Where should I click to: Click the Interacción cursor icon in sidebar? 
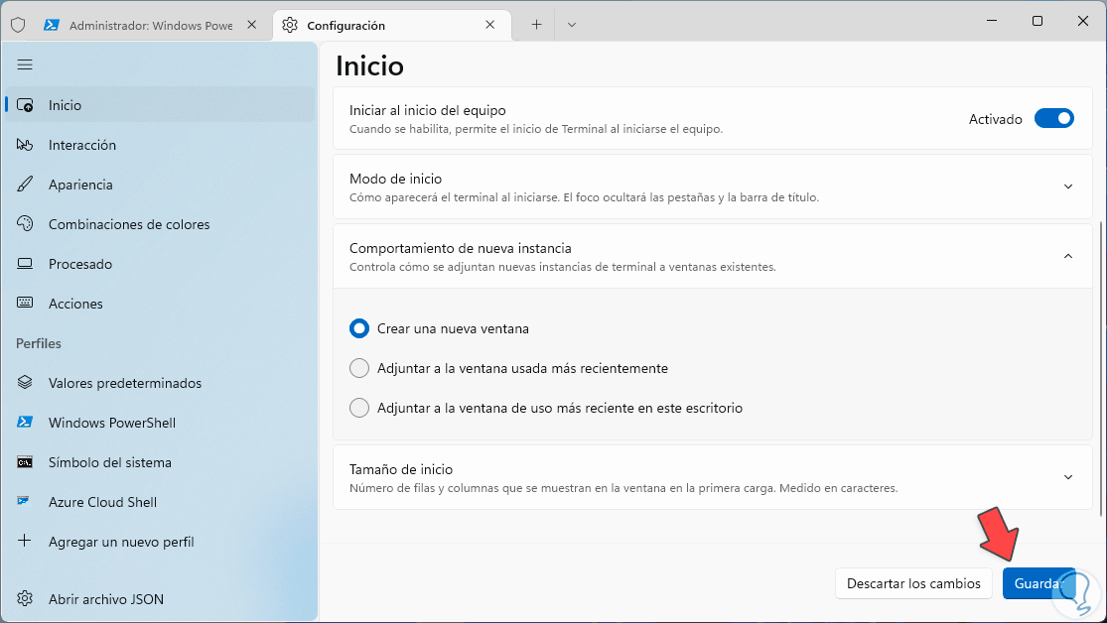25,145
